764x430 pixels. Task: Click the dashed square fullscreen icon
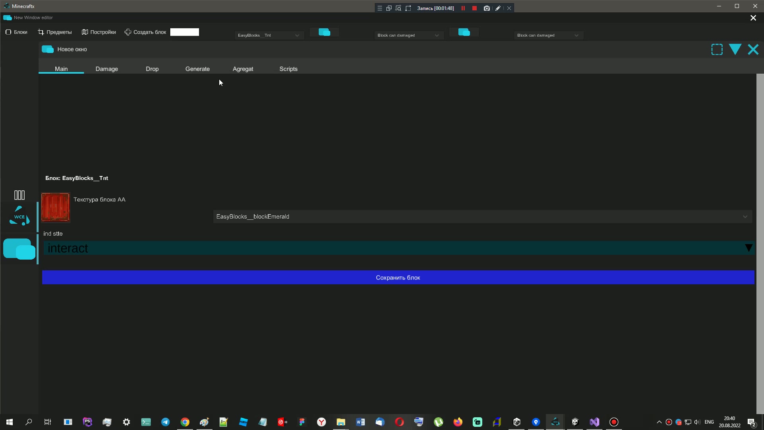click(717, 50)
